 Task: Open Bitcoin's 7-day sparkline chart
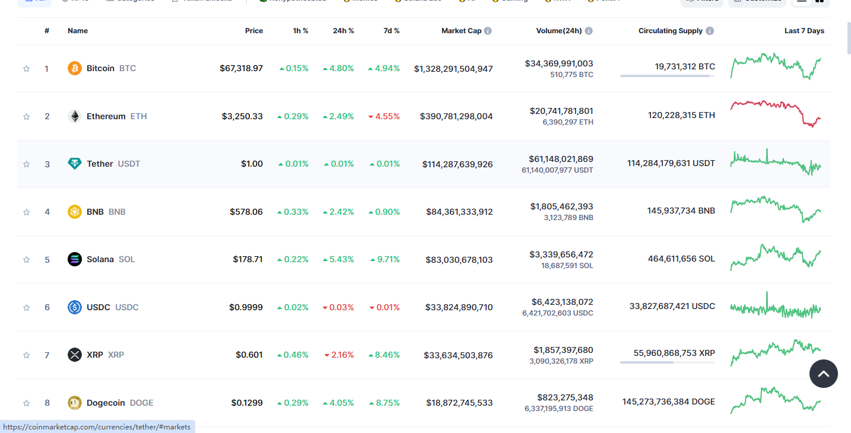click(x=776, y=66)
